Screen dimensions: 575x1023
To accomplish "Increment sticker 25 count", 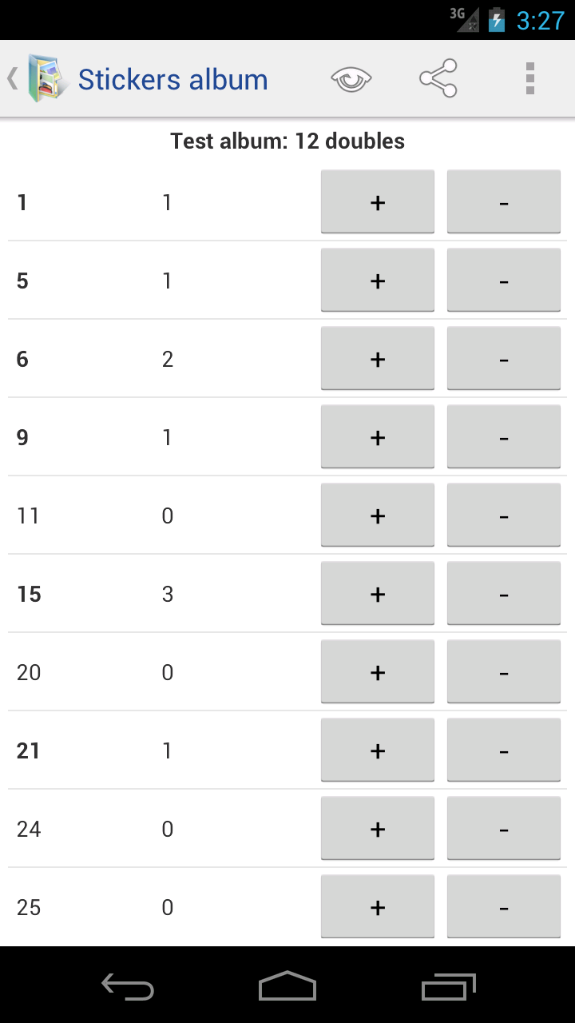I will (x=378, y=907).
